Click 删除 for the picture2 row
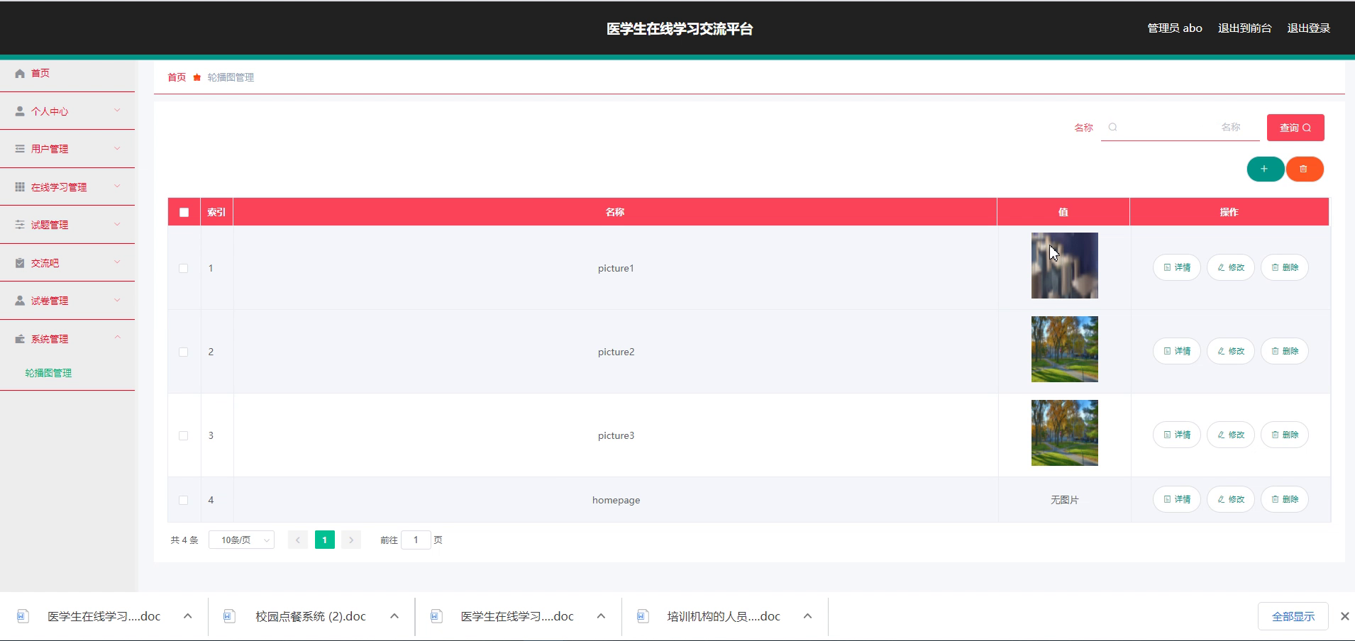The width and height of the screenshot is (1355, 641). click(1285, 351)
